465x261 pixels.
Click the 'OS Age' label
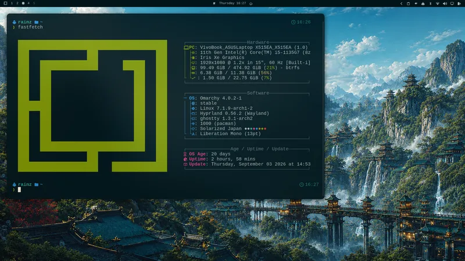click(x=197, y=154)
